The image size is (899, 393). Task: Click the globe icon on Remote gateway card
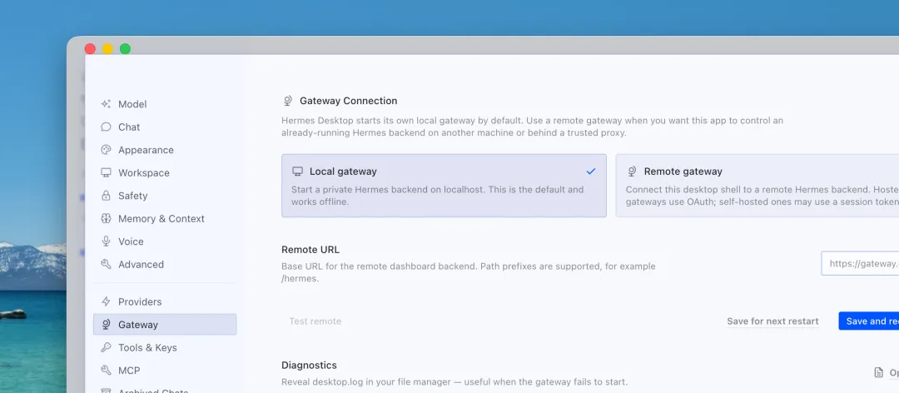[632, 172]
